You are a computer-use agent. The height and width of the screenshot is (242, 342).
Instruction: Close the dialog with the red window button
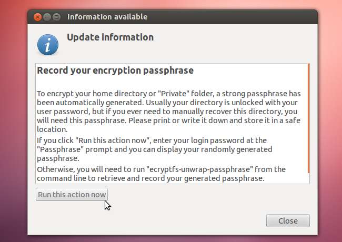tap(38, 17)
